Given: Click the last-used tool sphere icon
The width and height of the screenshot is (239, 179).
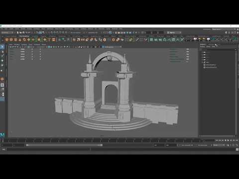Looking at the screenshot, I should (2, 79).
